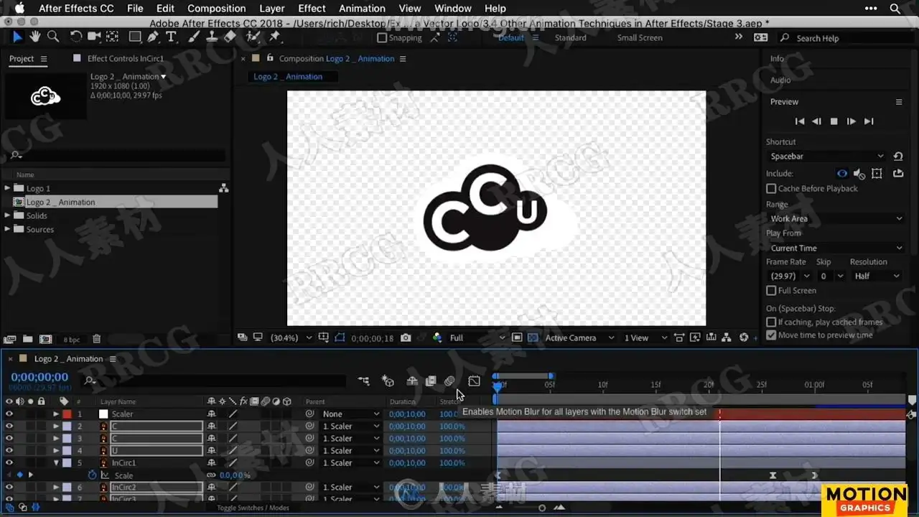The height and width of the screenshot is (517, 919).
Task: Select the Selection arrow tool
Action: pos(18,37)
